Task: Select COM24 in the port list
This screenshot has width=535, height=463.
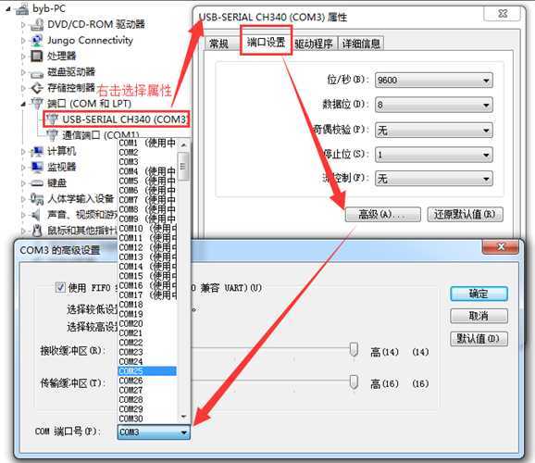Action: click(147, 361)
